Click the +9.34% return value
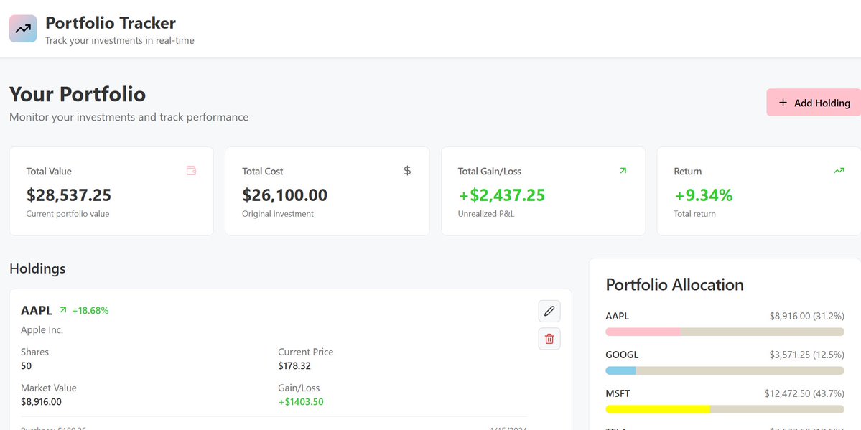This screenshot has width=861, height=430. tap(704, 195)
